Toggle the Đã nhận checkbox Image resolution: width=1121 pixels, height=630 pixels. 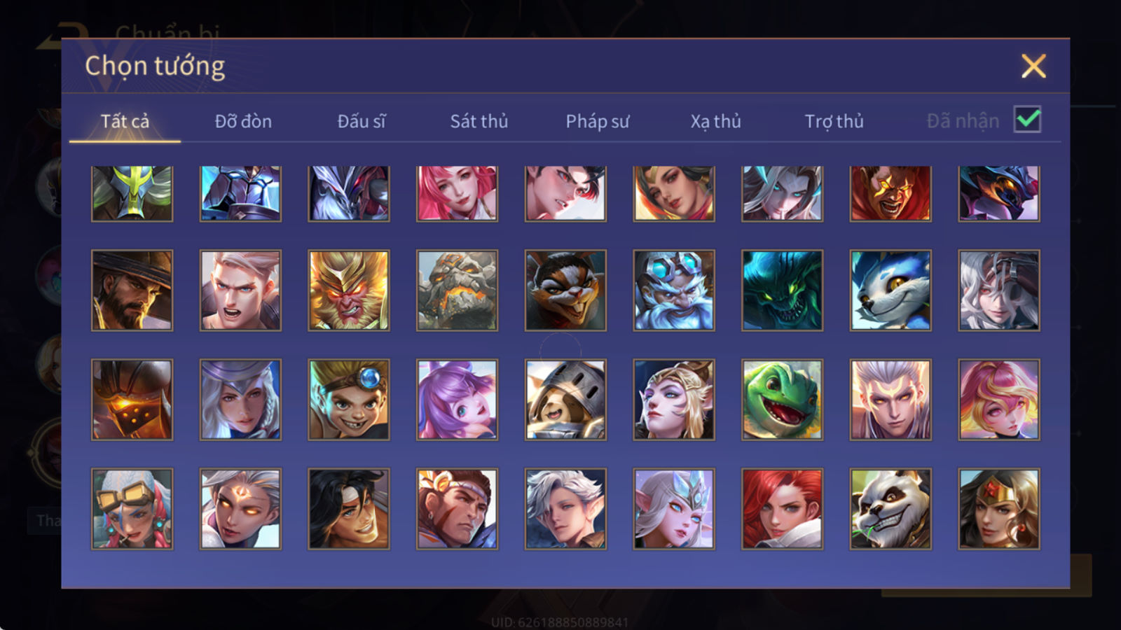point(1027,120)
